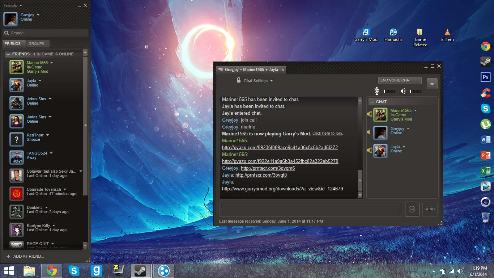494x278 pixels.
Task: Close the chat tab with its X
Action: [283, 69]
